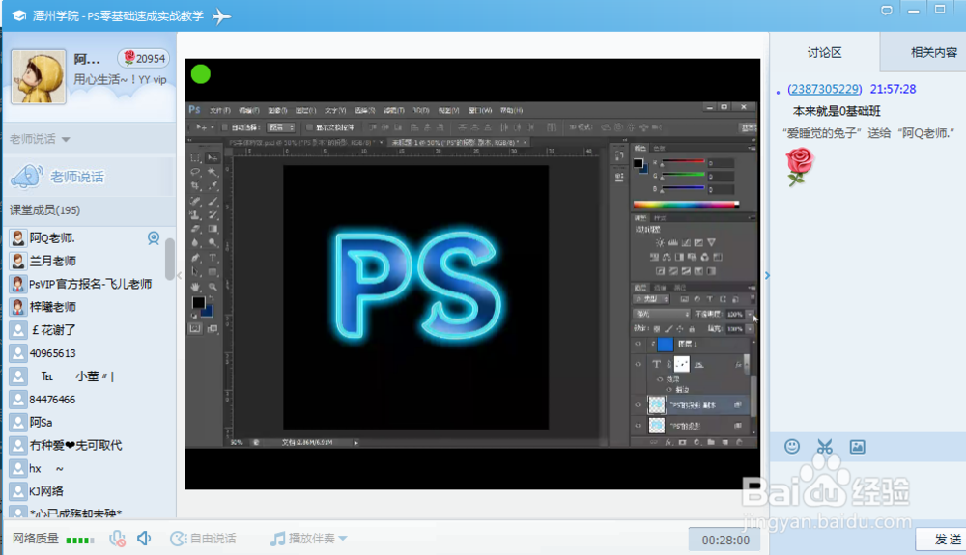
Task: Toggle Quick Mask mode icon
Action: point(195,328)
